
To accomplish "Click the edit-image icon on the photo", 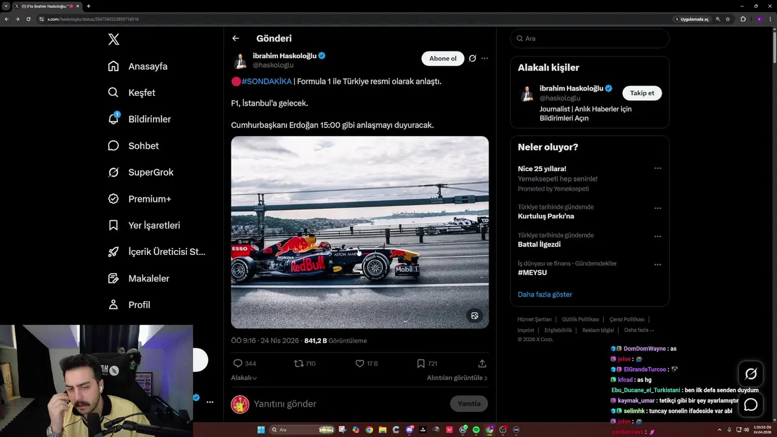I will pos(475,316).
